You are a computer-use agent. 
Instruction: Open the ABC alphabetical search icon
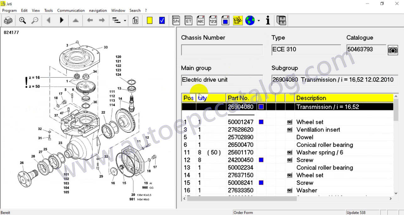tap(200, 20)
